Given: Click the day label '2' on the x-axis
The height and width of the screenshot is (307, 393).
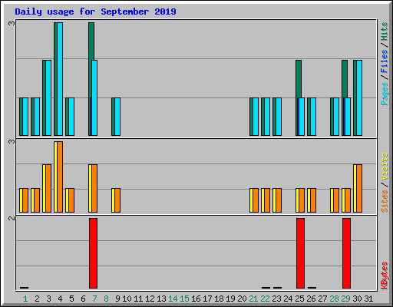Looking at the screenshot, I should click(x=37, y=299).
